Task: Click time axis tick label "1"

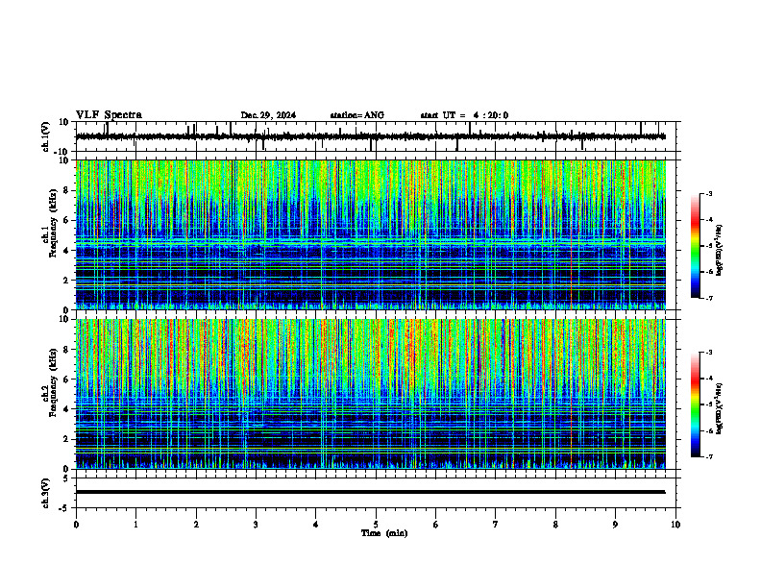Action: 135,525
